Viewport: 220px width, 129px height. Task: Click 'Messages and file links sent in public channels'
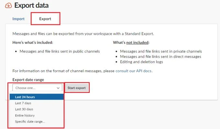60,51
